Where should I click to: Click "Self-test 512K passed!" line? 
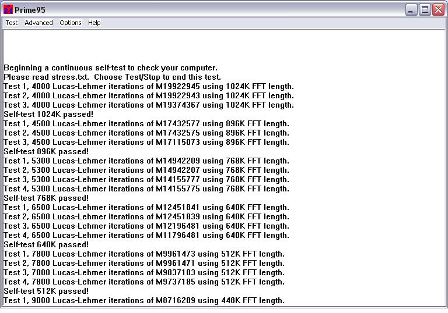tap(46, 291)
